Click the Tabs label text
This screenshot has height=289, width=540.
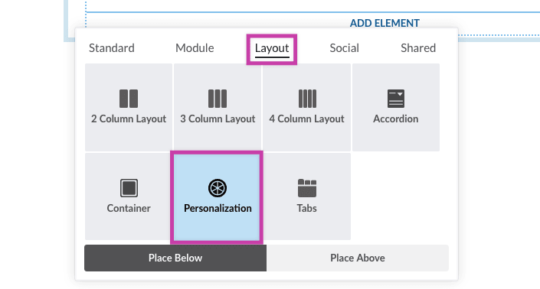coord(306,208)
